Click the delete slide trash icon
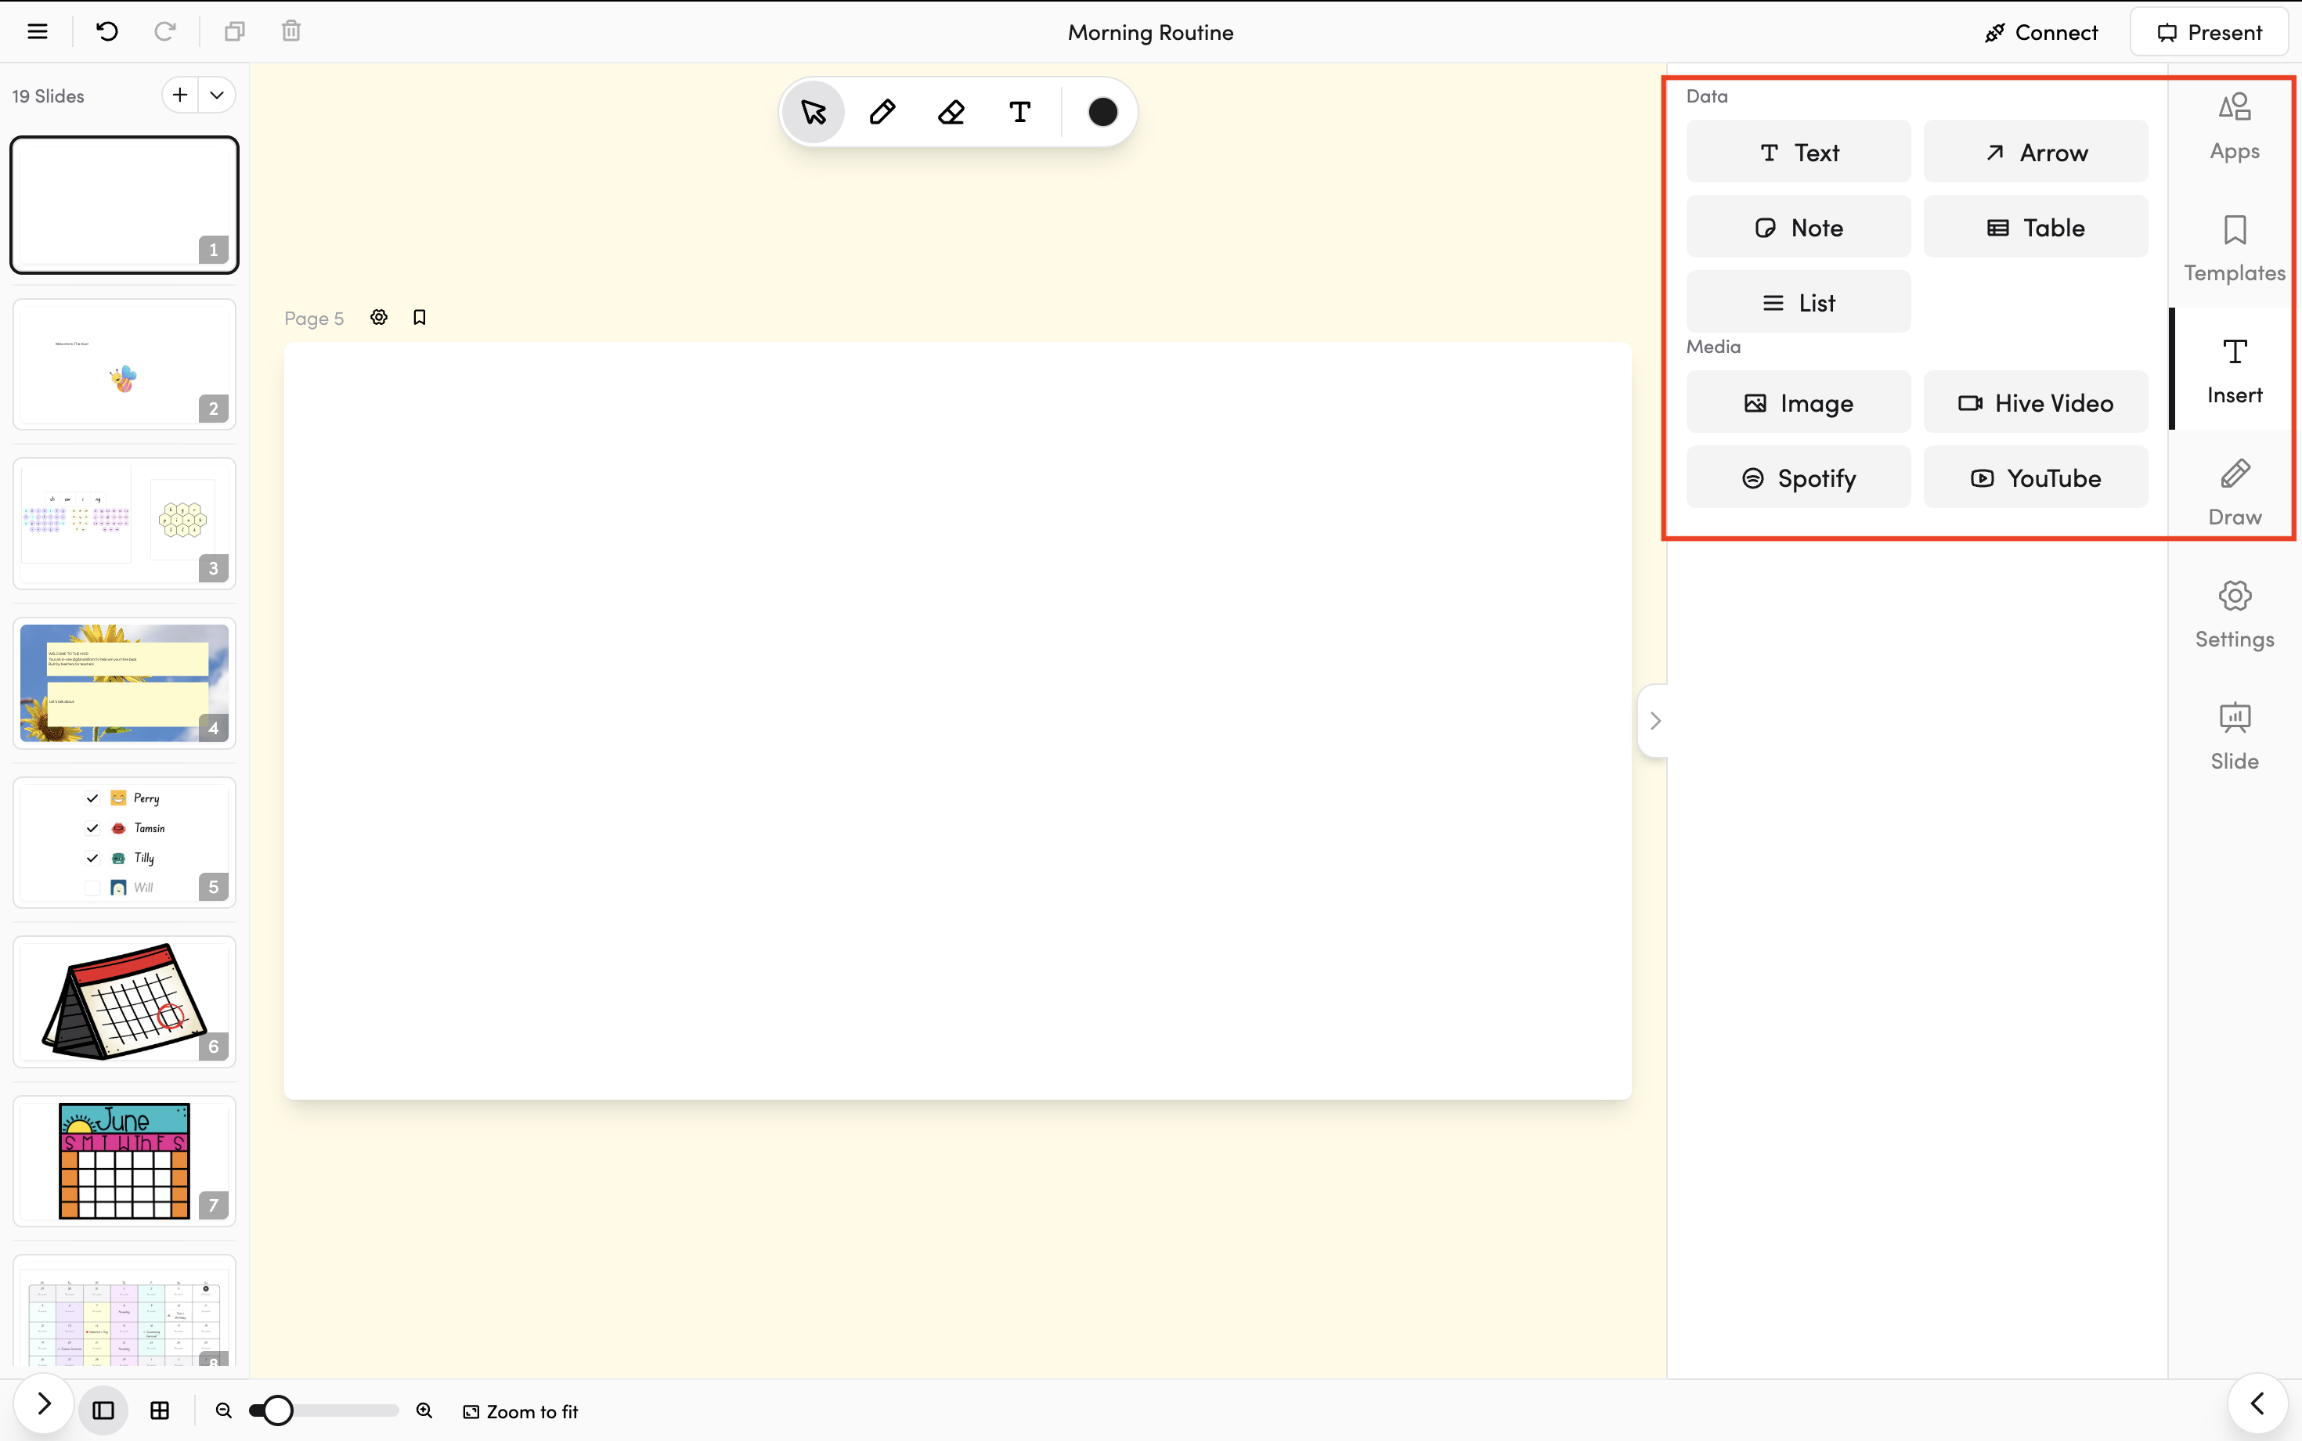This screenshot has height=1441, width=2302. [x=292, y=31]
